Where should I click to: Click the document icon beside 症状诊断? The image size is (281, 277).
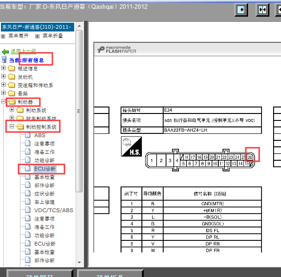point(28,193)
